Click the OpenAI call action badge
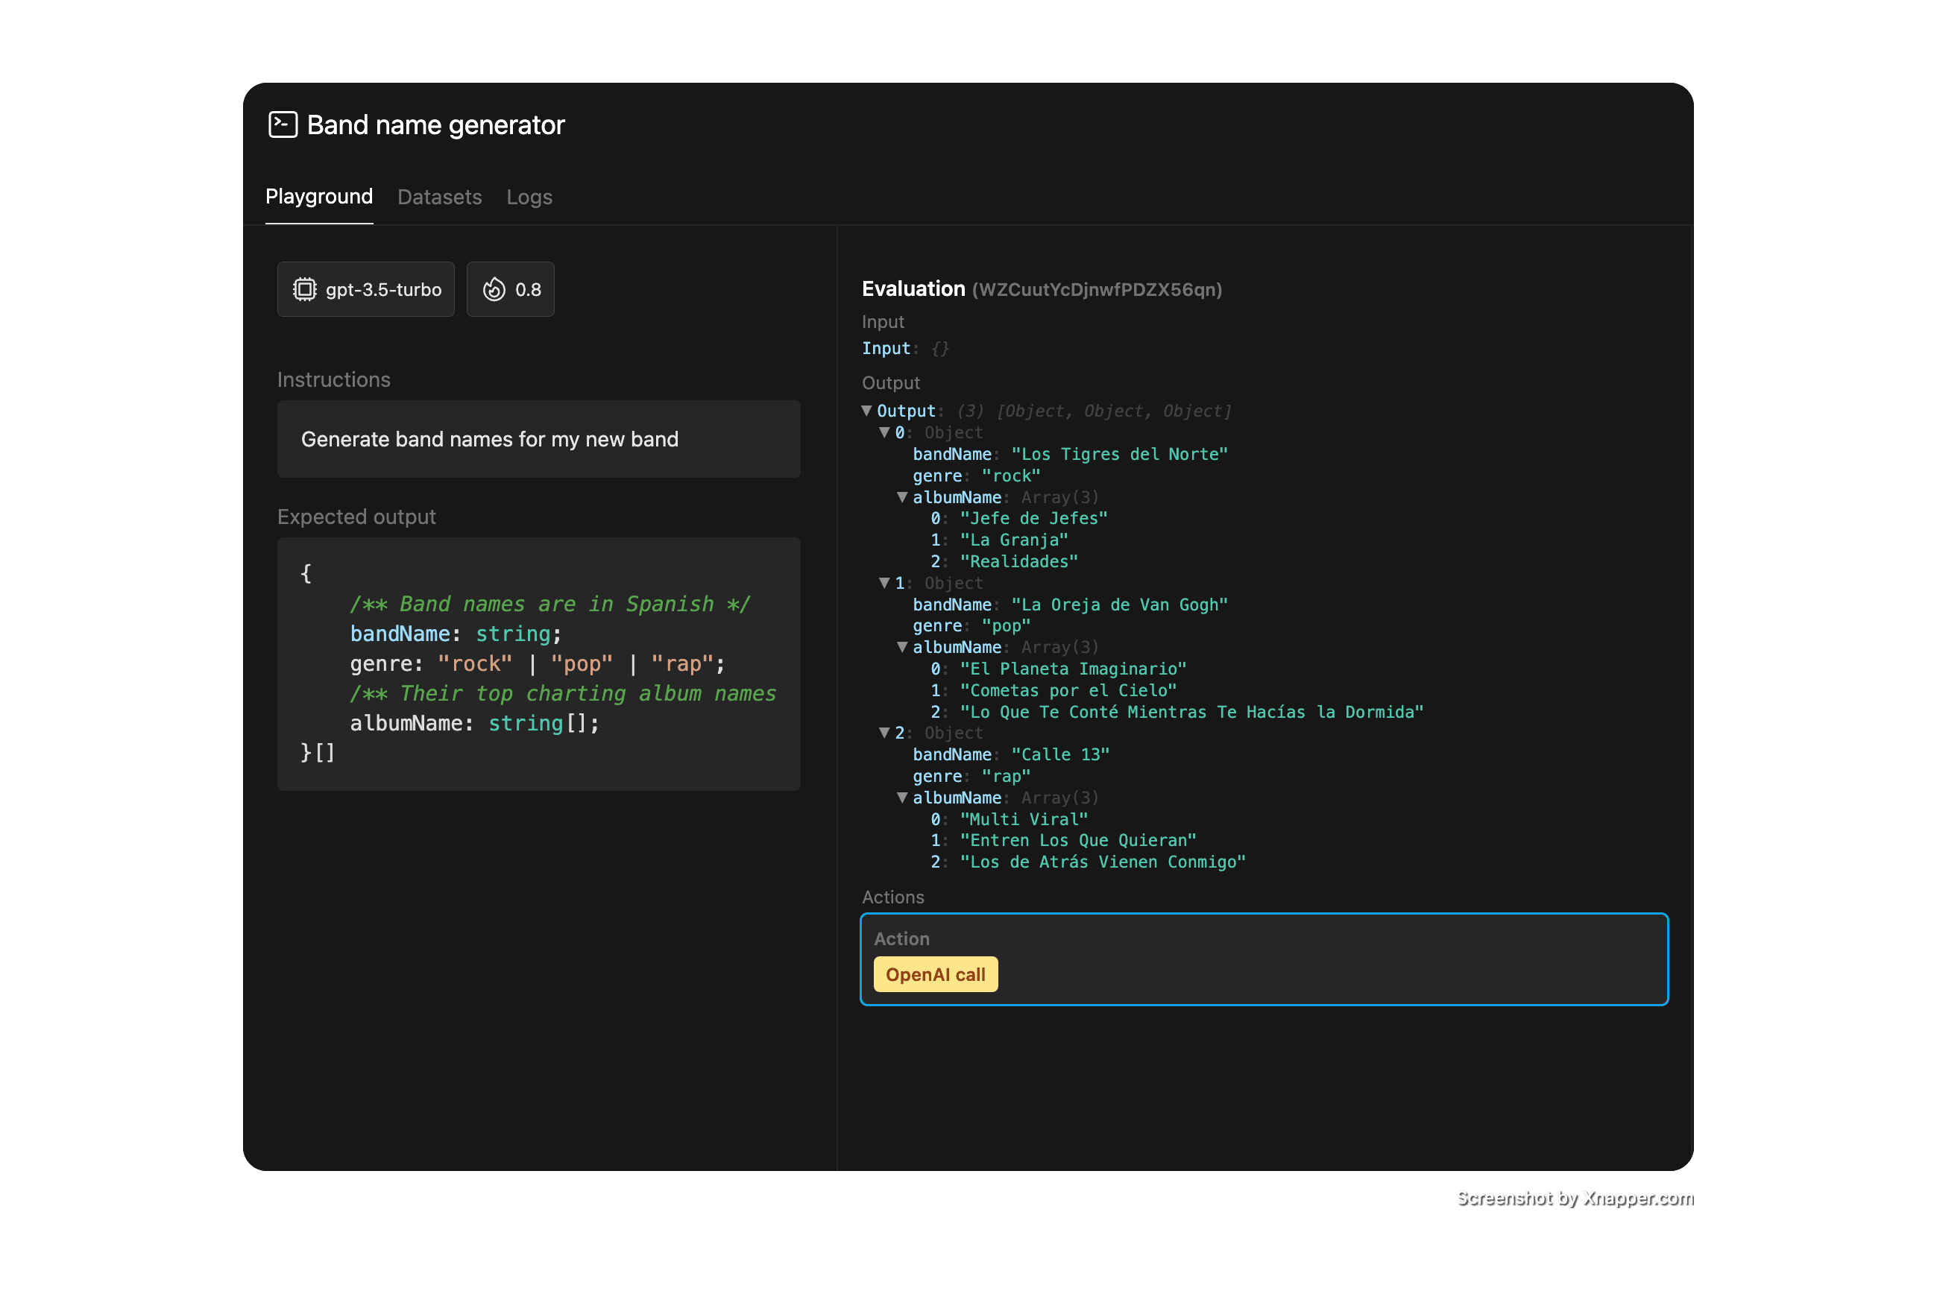The image size is (1937, 1291). (x=935, y=974)
